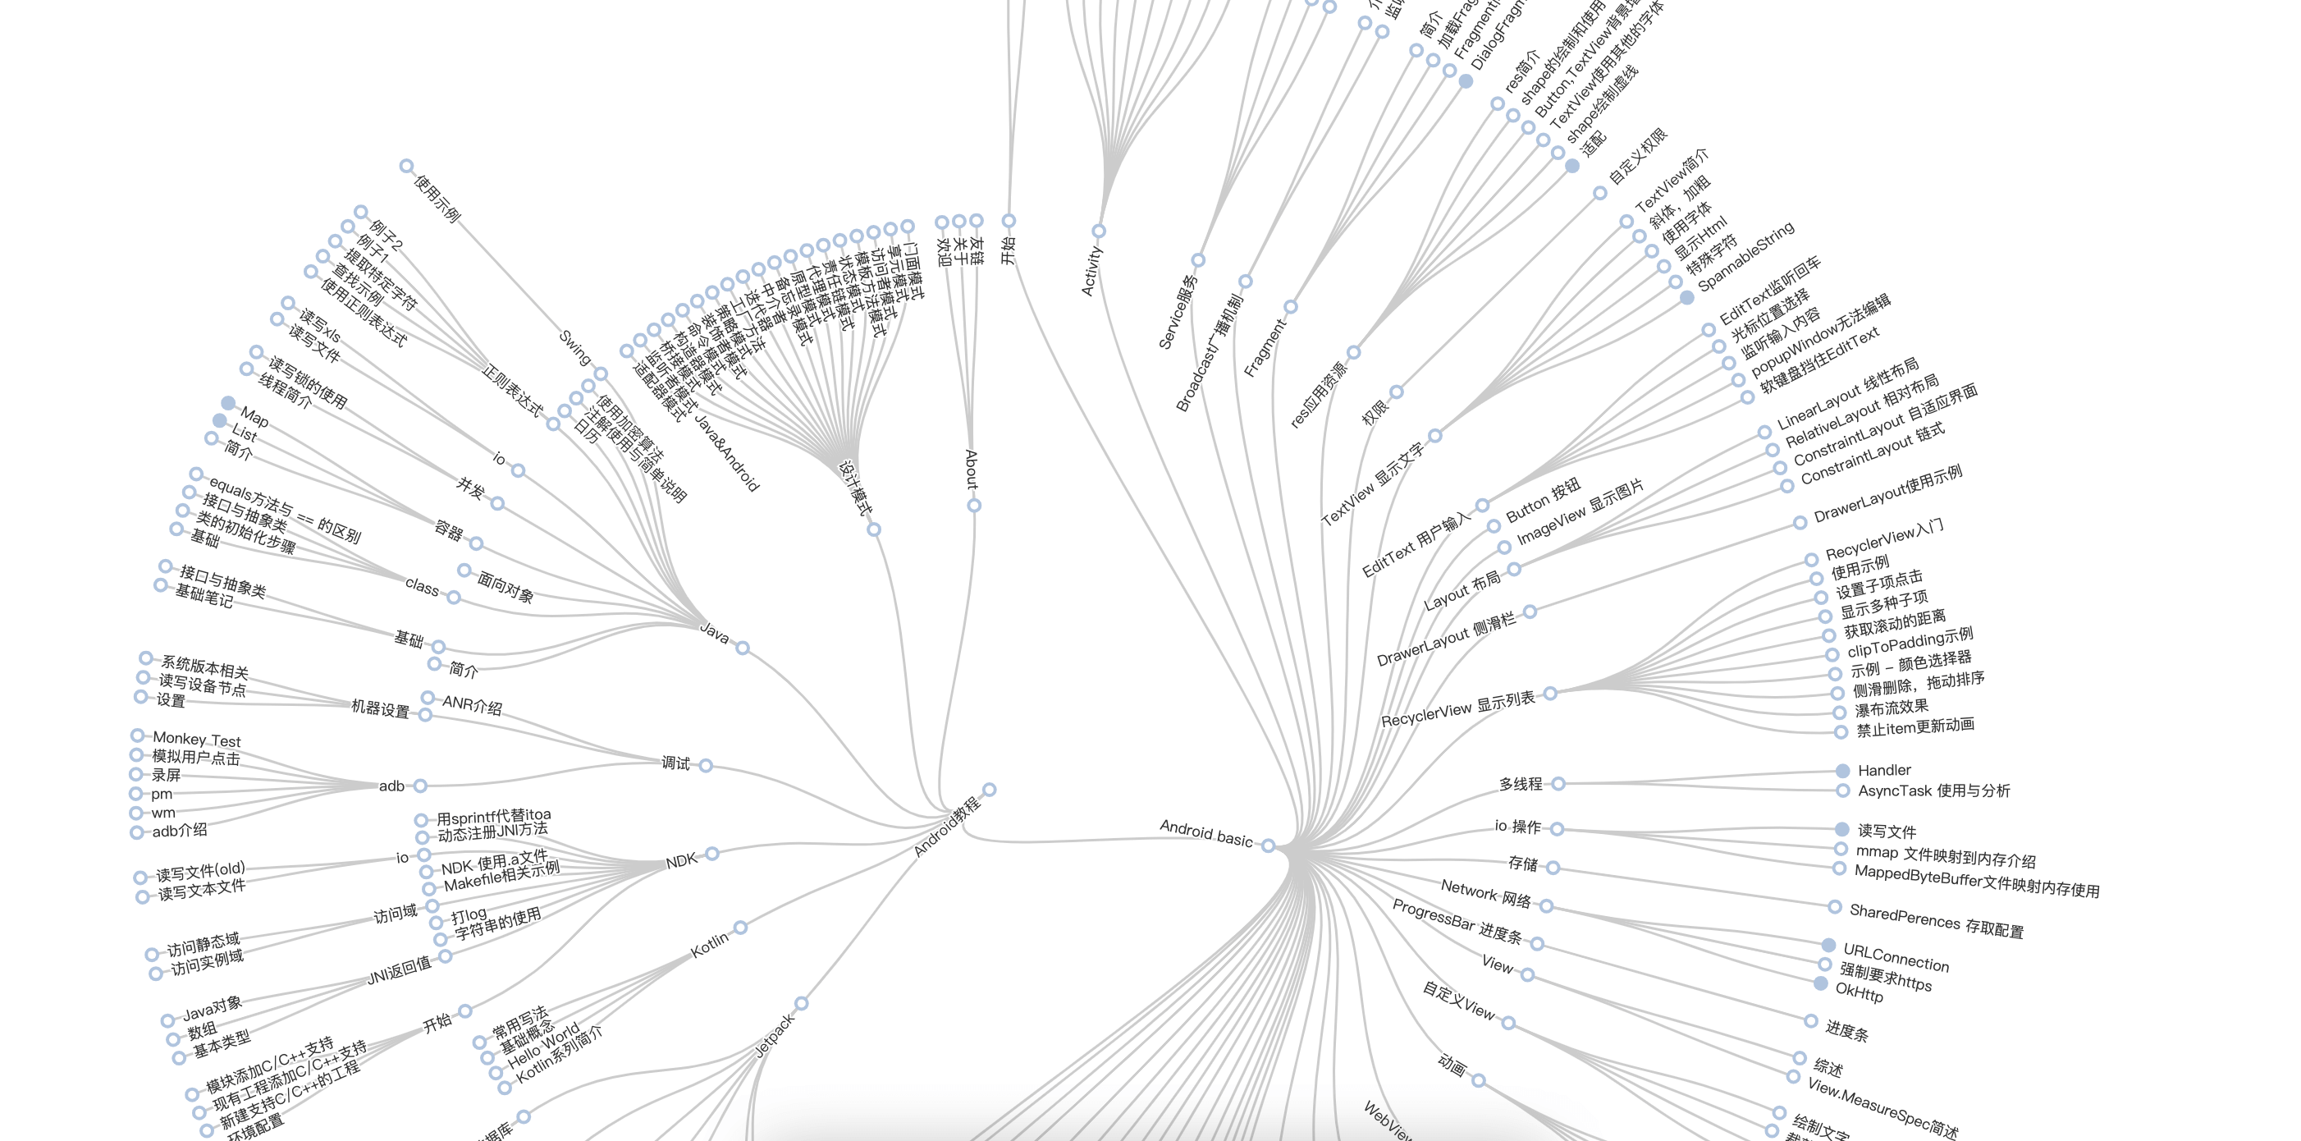This screenshot has width=2301, height=1141.
Task: Open the Network 网络 node
Action: (x=1546, y=906)
